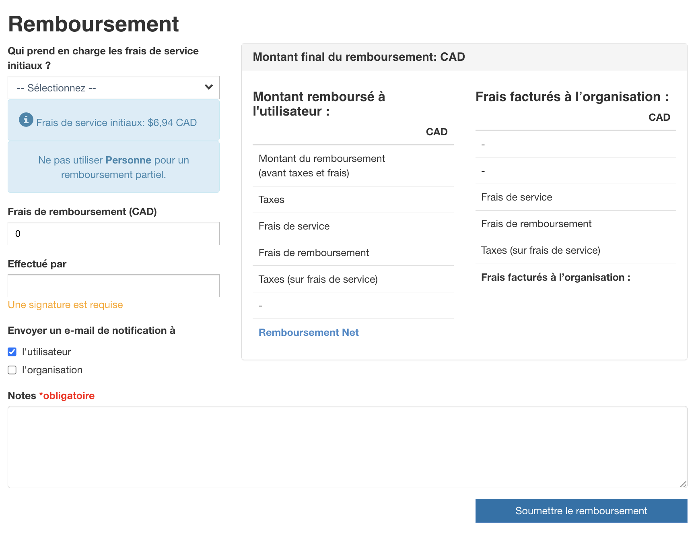The image size is (700, 538).
Task: Click the Remboursement page title
Action: point(93,24)
